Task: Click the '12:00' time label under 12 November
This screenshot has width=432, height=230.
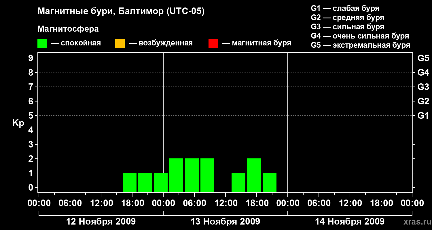Action: (101, 203)
